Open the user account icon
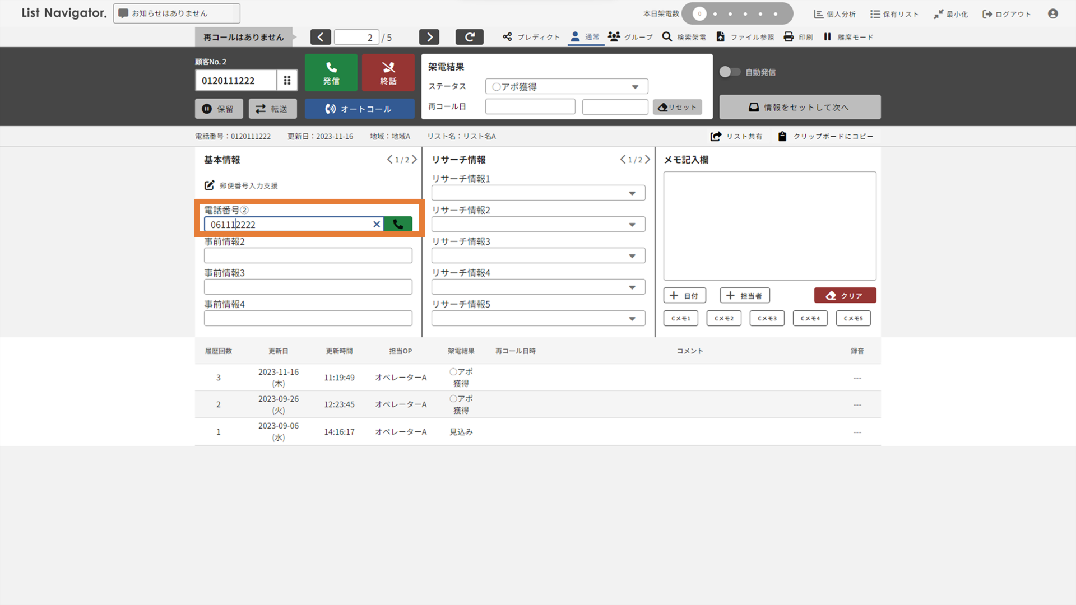This screenshot has width=1076, height=605. pos(1052,13)
